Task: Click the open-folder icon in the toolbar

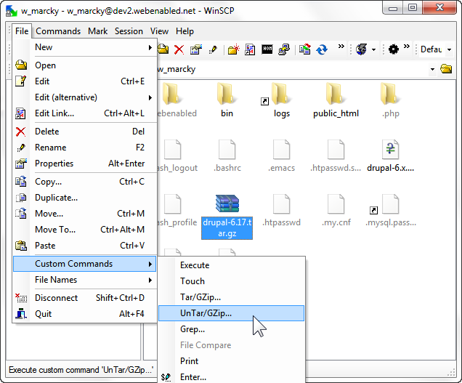Action: pyautogui.click(x=163, y=49)
